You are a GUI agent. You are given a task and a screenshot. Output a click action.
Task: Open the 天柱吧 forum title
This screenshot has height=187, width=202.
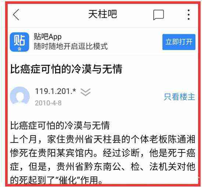pyautogui.click(x=102, y=14)
